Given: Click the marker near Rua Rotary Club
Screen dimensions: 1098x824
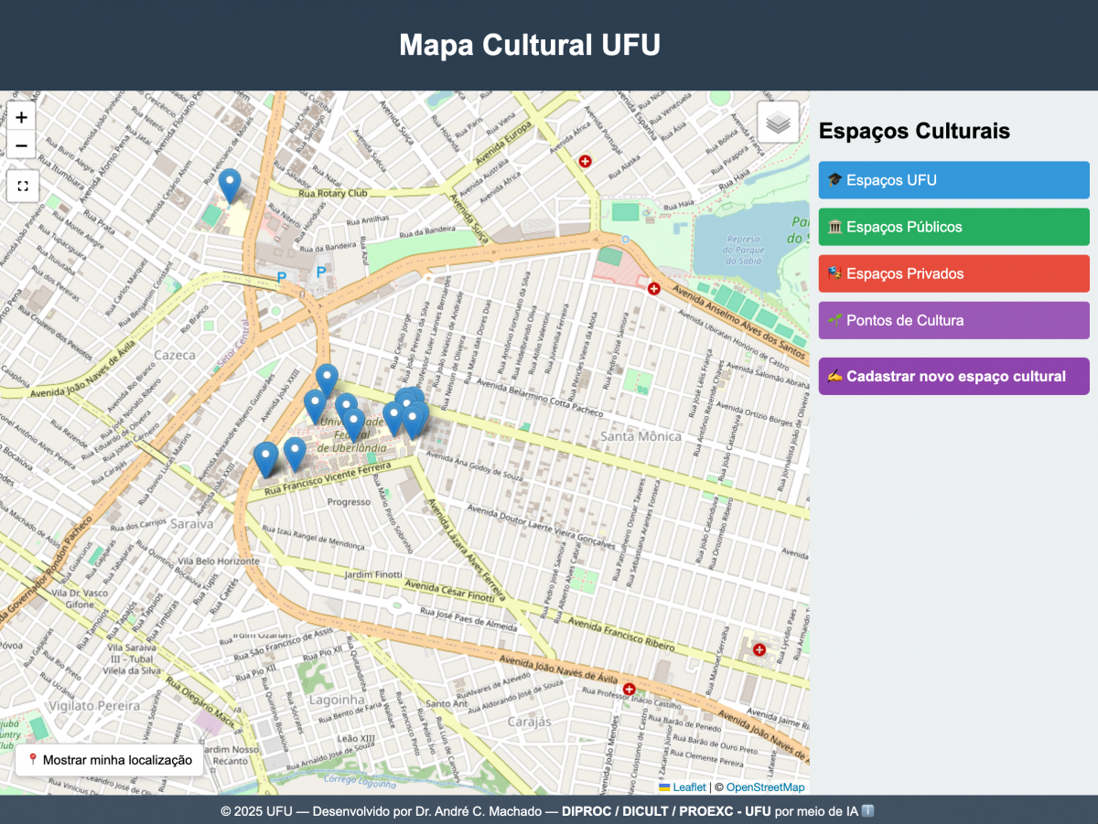Looking at the screenshot, I should tap(231, 184).
